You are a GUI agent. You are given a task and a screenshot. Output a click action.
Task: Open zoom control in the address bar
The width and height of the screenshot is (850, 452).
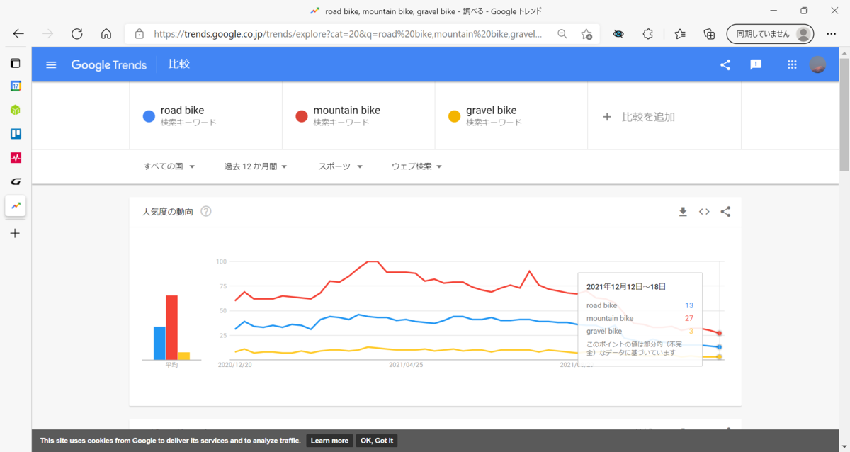pos(562,33)
